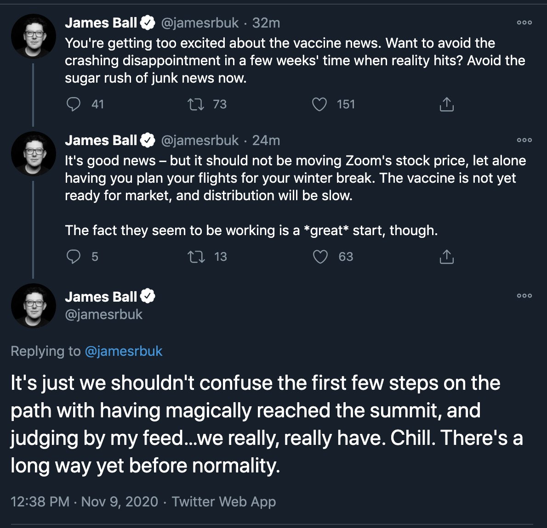547x528 pixels.
Task: Click the Twitter Web App source link
Action: point(224,501)
